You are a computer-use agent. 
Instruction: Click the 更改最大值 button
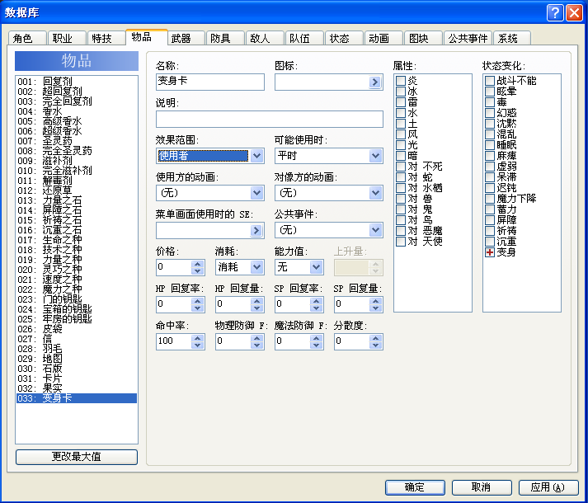[77, 457]
